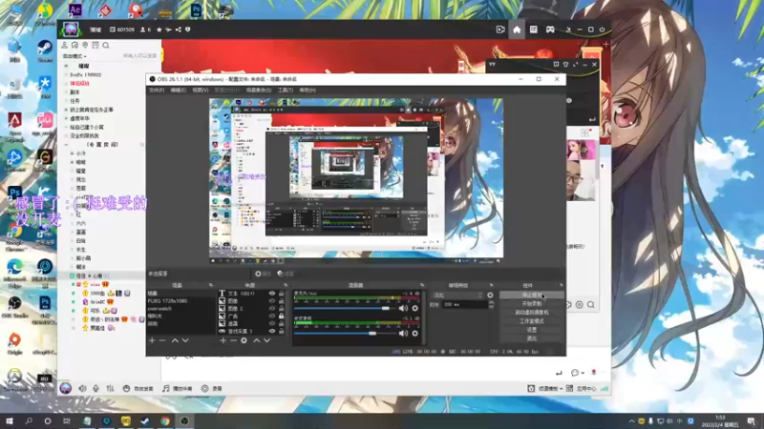The height and width of the screenshot is (429, 764).
Task: Add a new source with the sources plus icon
Action: (x=223, y=340)
